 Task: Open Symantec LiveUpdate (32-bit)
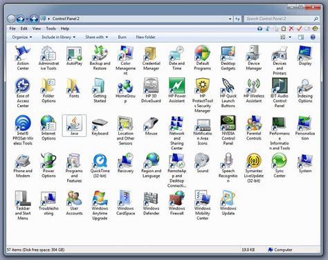coord(254,168)
